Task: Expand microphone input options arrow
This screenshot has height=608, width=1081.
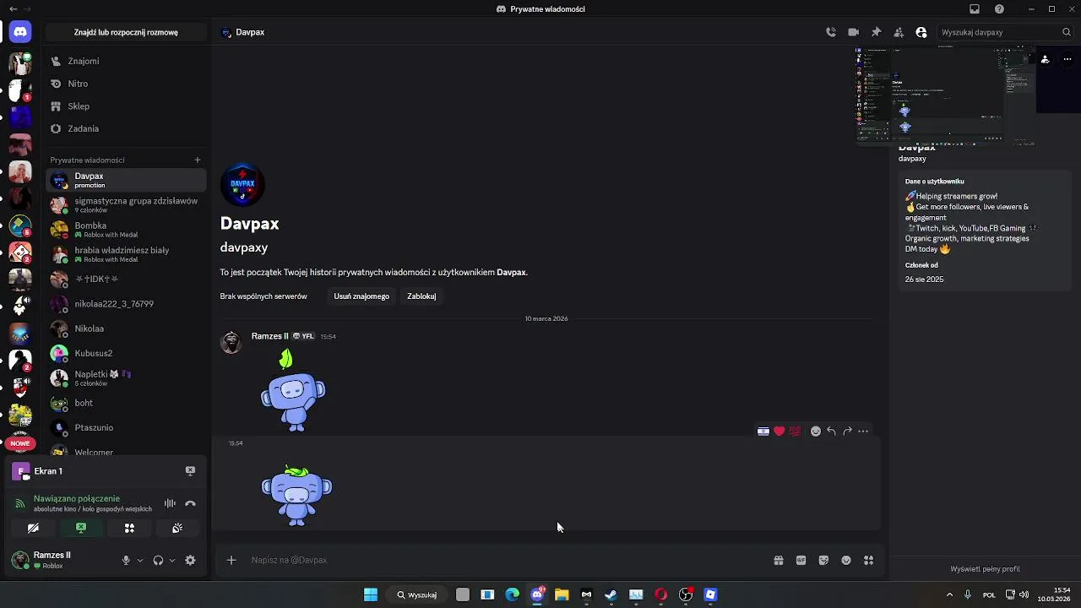Action: coord(140,560)
